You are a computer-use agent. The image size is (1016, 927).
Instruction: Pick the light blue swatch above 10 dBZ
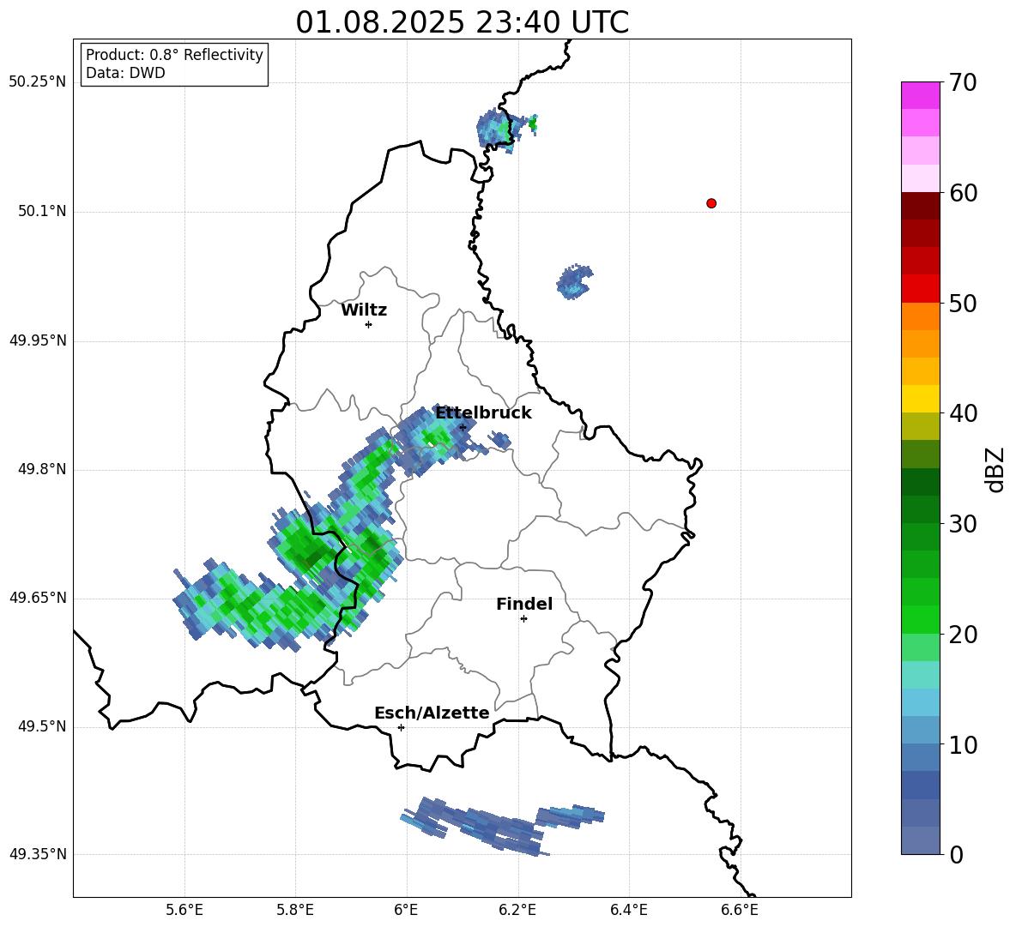[920, 731]
